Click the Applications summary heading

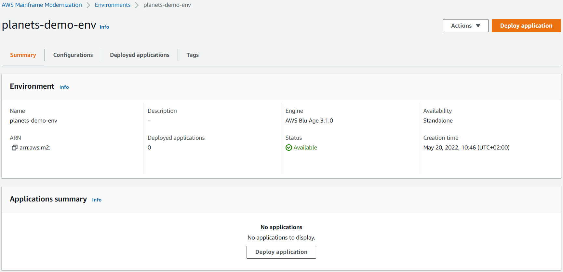click(48, 199)
